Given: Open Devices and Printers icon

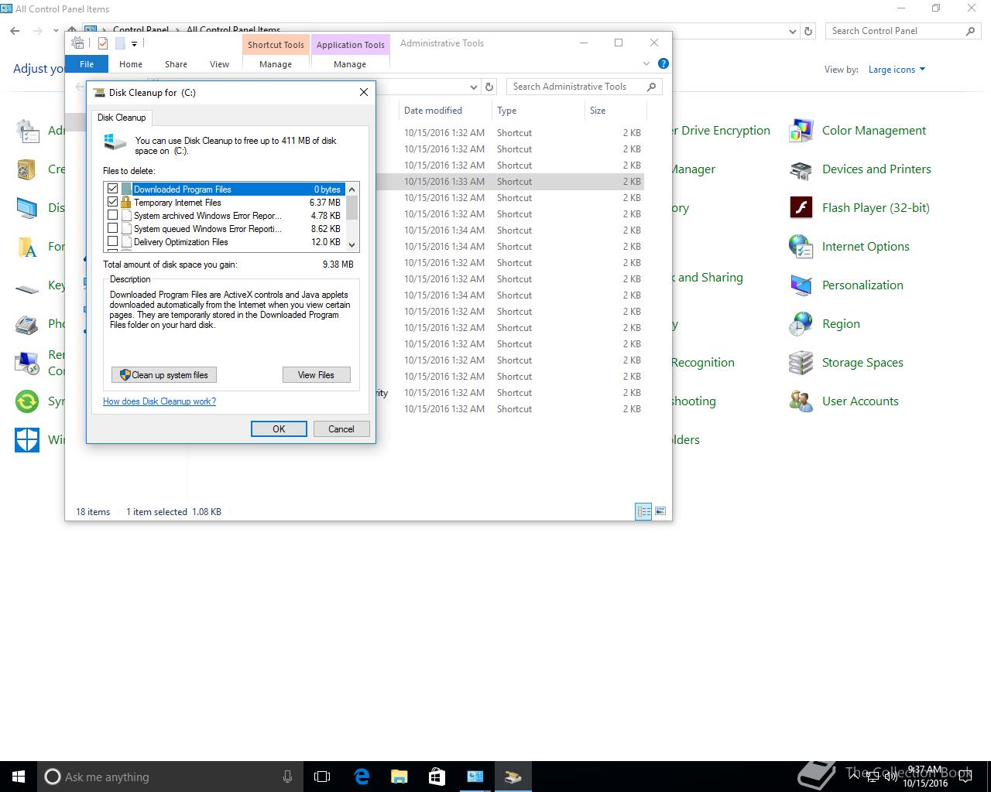Looking at the screenshot, I should [801, 169].
